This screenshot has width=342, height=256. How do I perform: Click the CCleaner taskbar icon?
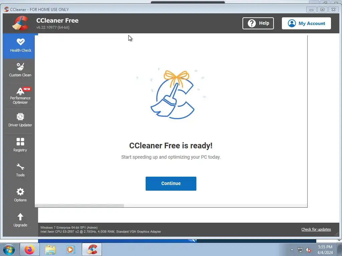92,249
